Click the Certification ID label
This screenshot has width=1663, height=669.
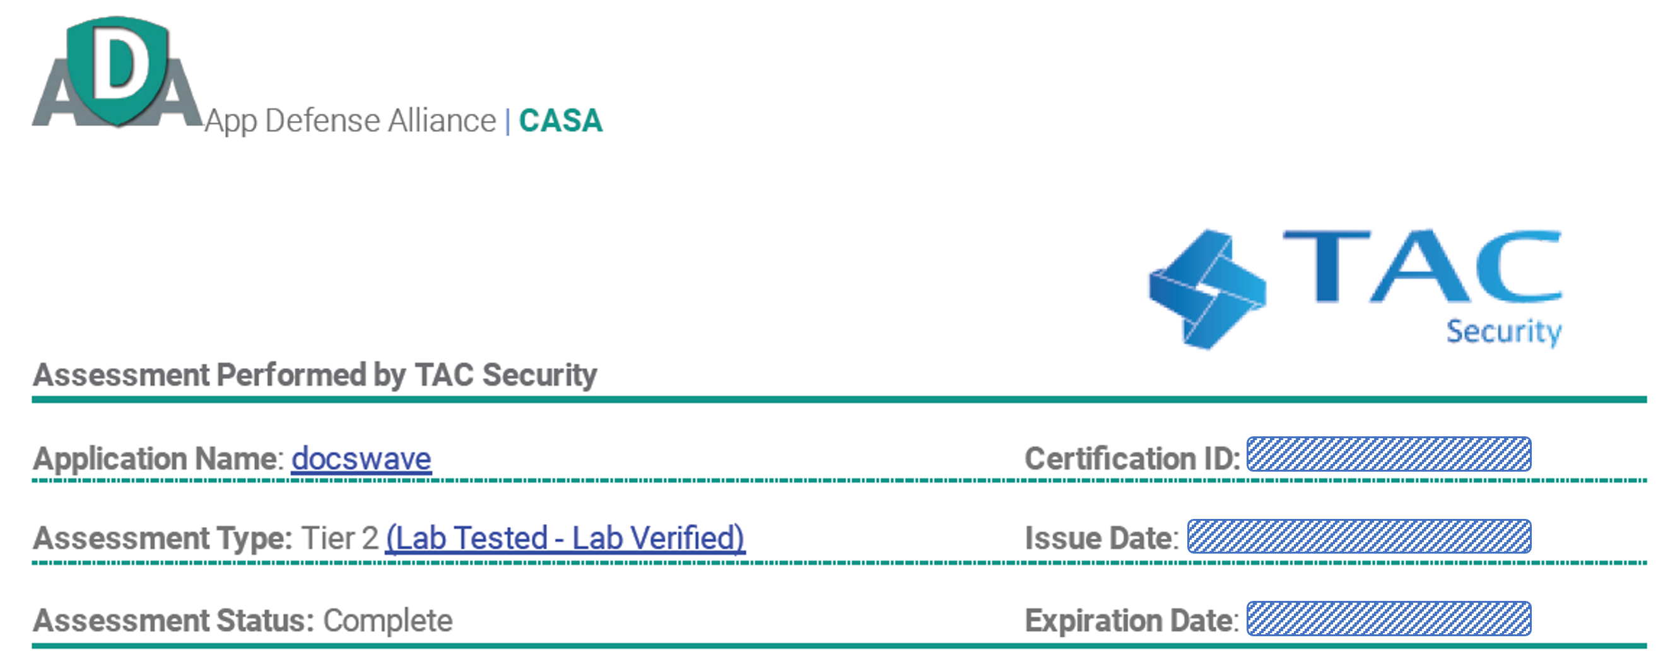[1132, 458]
